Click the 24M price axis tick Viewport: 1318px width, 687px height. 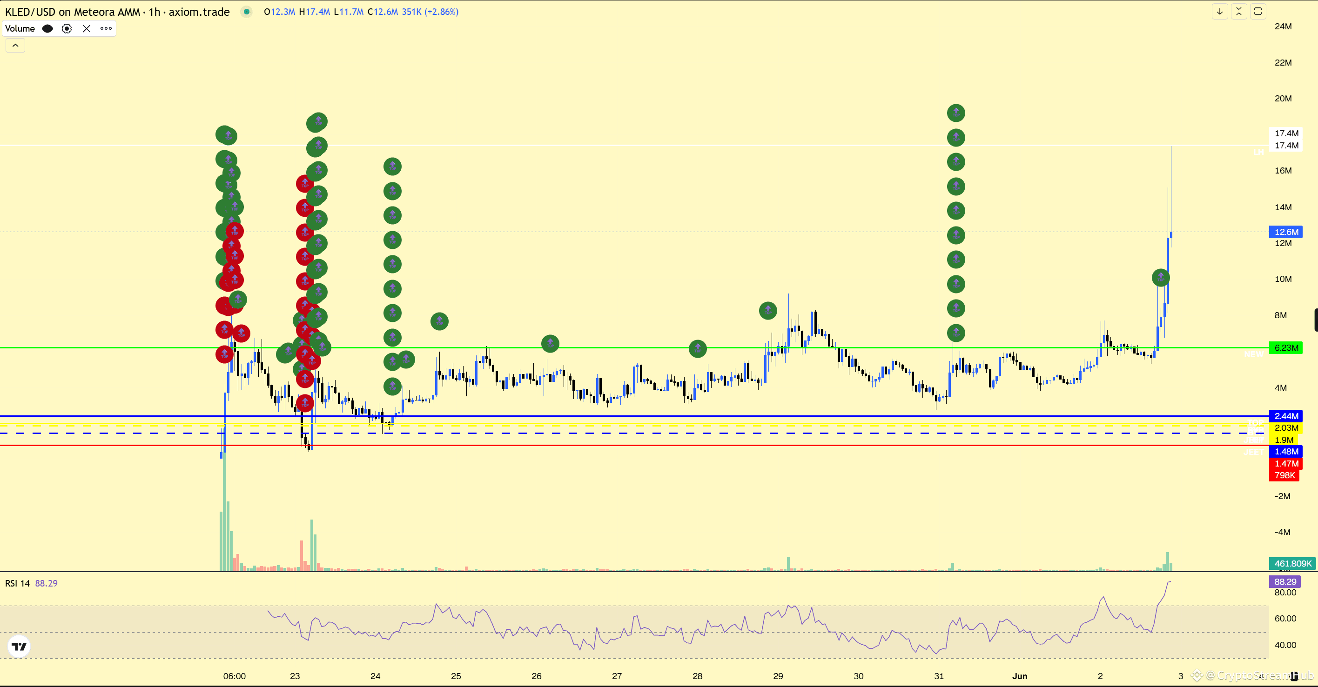1283,27
